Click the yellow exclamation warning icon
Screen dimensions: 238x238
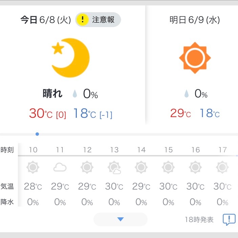pyautogui.click(x=82, y=20)
